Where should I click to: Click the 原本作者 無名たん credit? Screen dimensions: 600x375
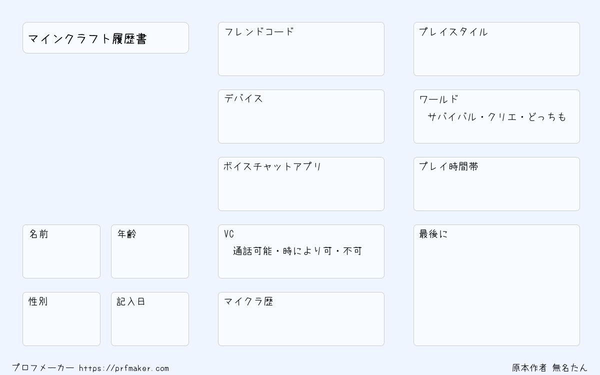(x=549, y=367)
